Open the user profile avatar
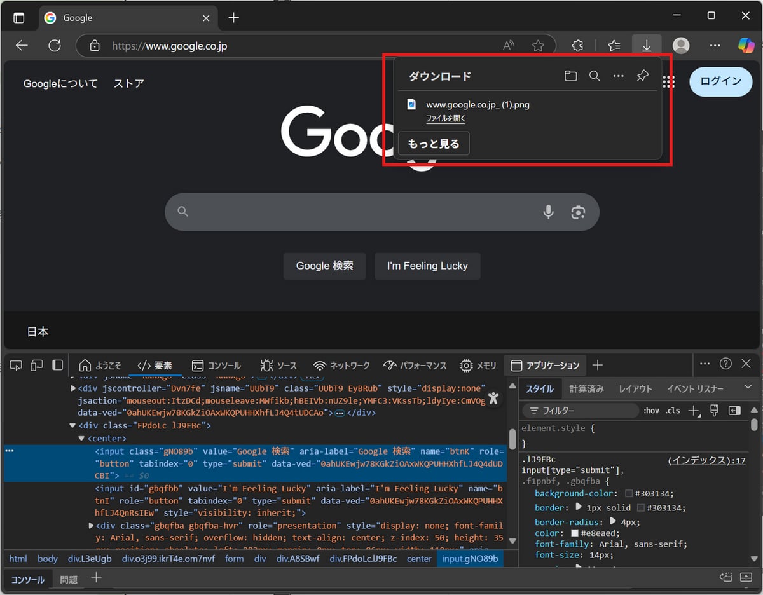Image resolution: width=763 pixels, height=595 pixels. [x=681, y=46]
